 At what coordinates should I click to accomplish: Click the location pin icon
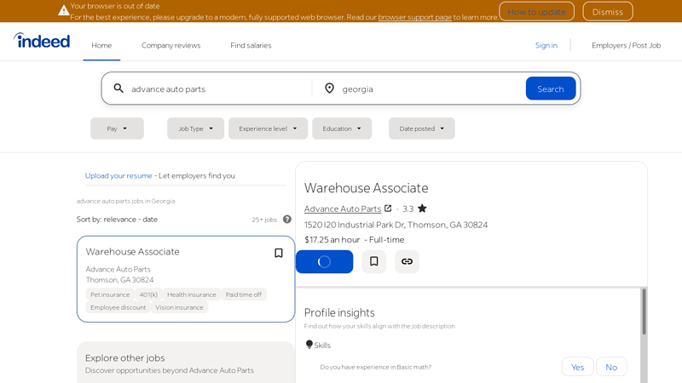[329, 89]
